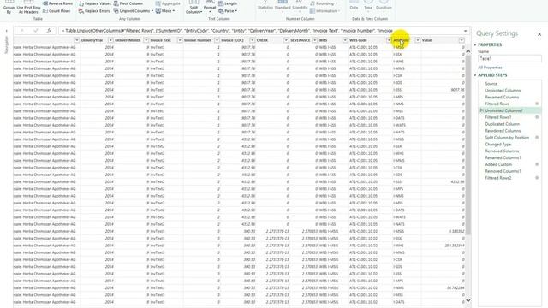Viewport: 548px width, 308px height.
Task: Click the Date column tool
Action: pyautogui.click(x=354, y=5)
